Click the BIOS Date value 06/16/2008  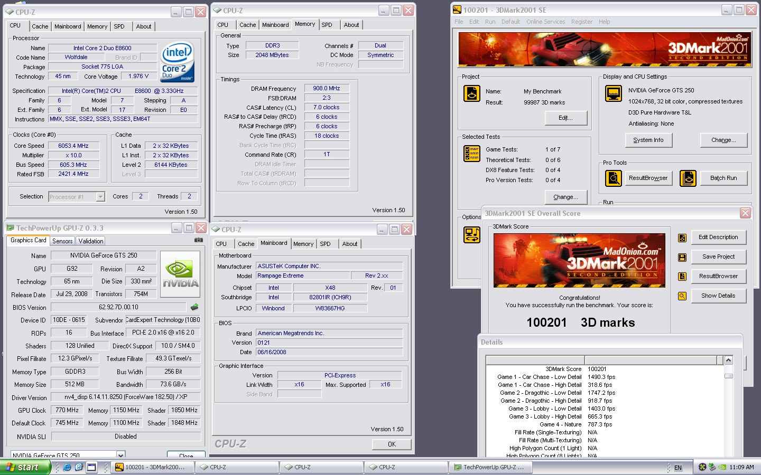[329, 352]
